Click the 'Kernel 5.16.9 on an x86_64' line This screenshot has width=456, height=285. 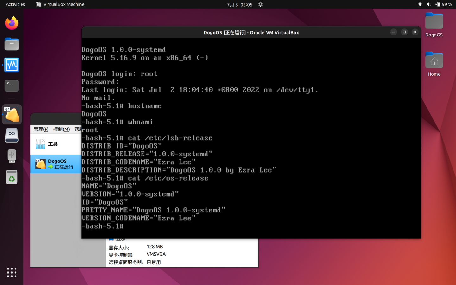point(145,58)
